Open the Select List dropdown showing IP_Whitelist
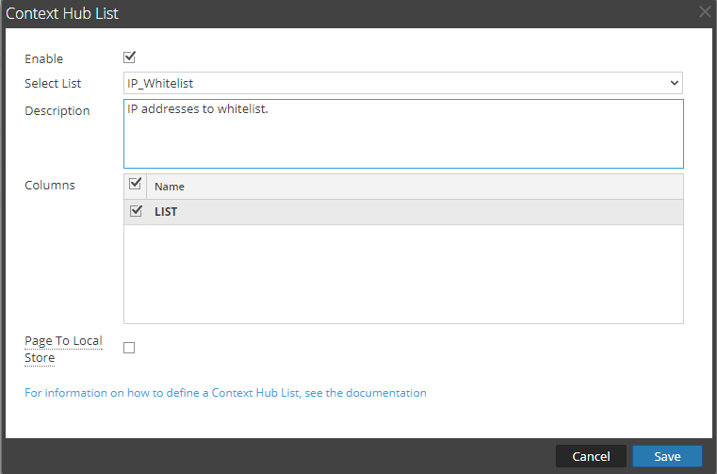 coord(402,83)
